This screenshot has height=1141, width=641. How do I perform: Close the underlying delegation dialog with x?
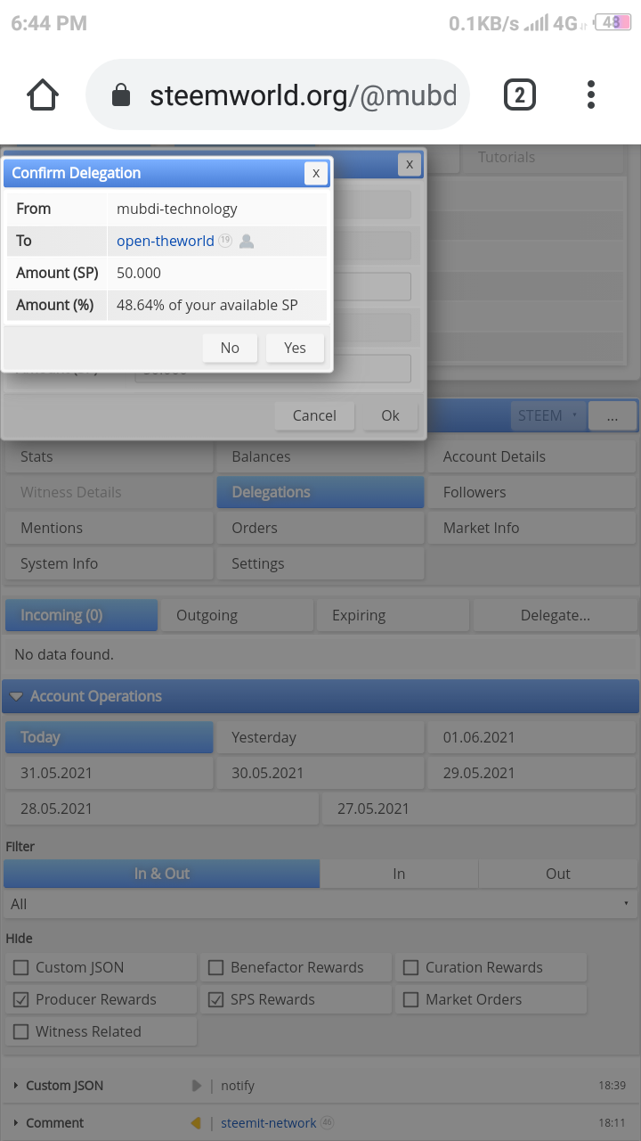(409, 164)
